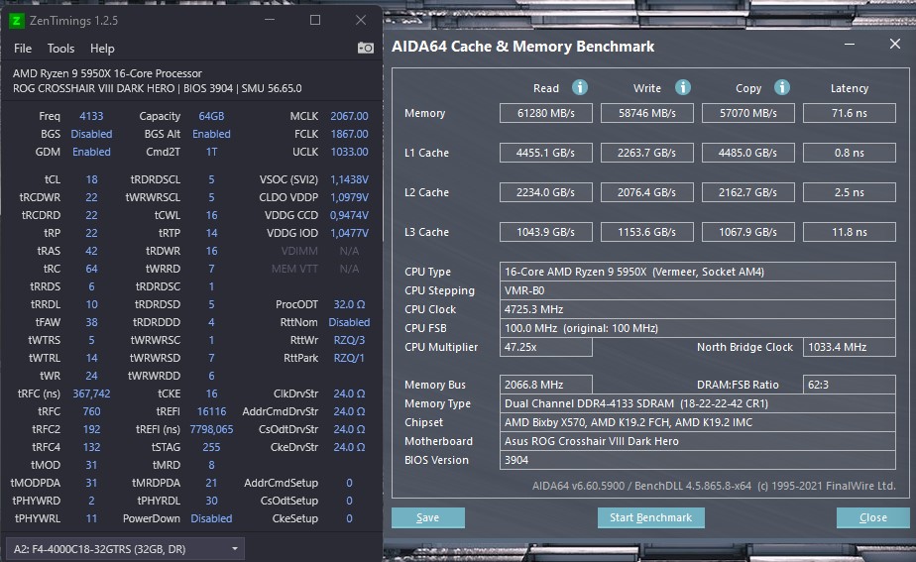916x562 pixels.
Task: Click the L2 Cache latency 2.5 ns
Action: (x=850, y=192)
